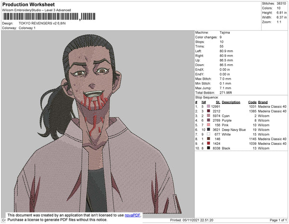289x224 pixels.
Task: Click the Madeira 1031 color swatch
Action: [x=209, y=106]
